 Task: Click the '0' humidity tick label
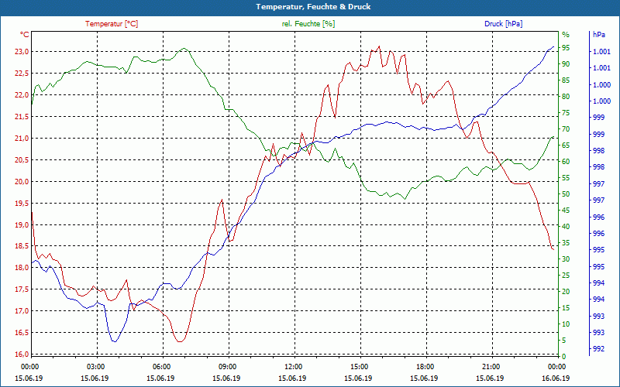pos(564,357)
